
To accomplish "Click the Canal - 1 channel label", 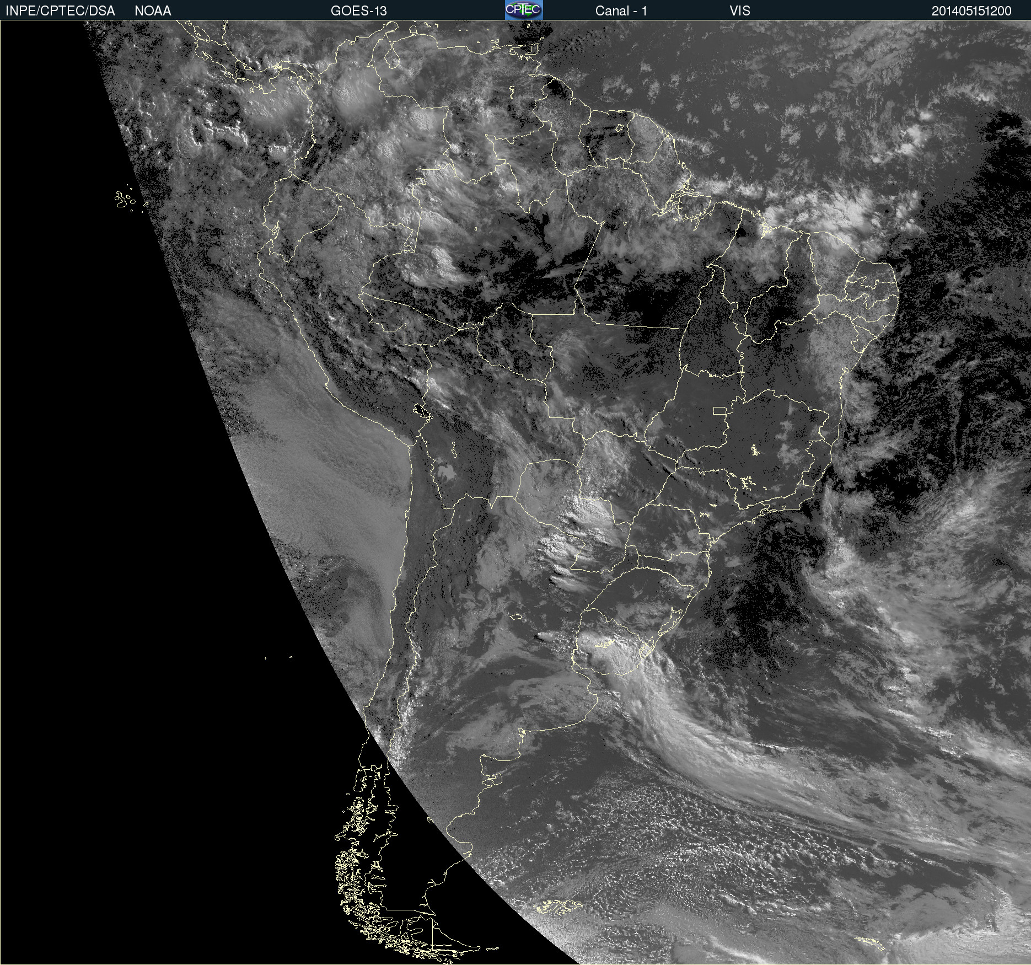I will coord(621,11).
